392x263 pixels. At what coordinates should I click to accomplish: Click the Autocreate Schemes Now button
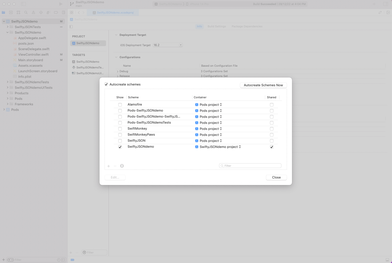click(x=263, y=85)
